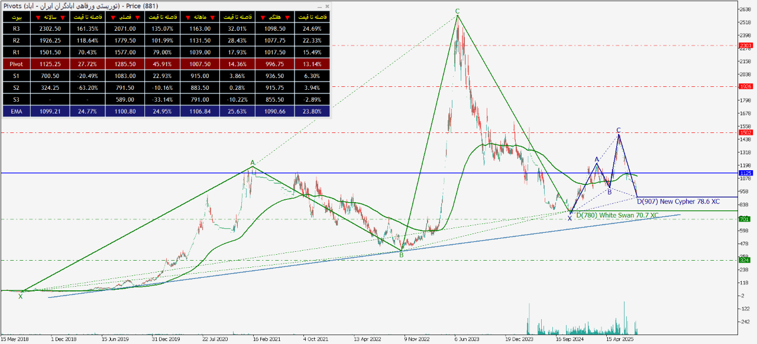Click the red 2303 price axis label
This screenshot has width=757, height=344.
[x=745, y=46]
